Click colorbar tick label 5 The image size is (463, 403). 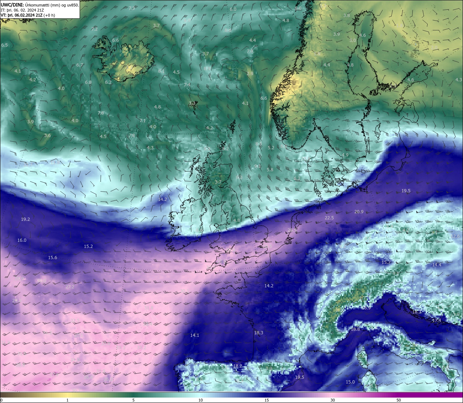(x=133, y=400)
